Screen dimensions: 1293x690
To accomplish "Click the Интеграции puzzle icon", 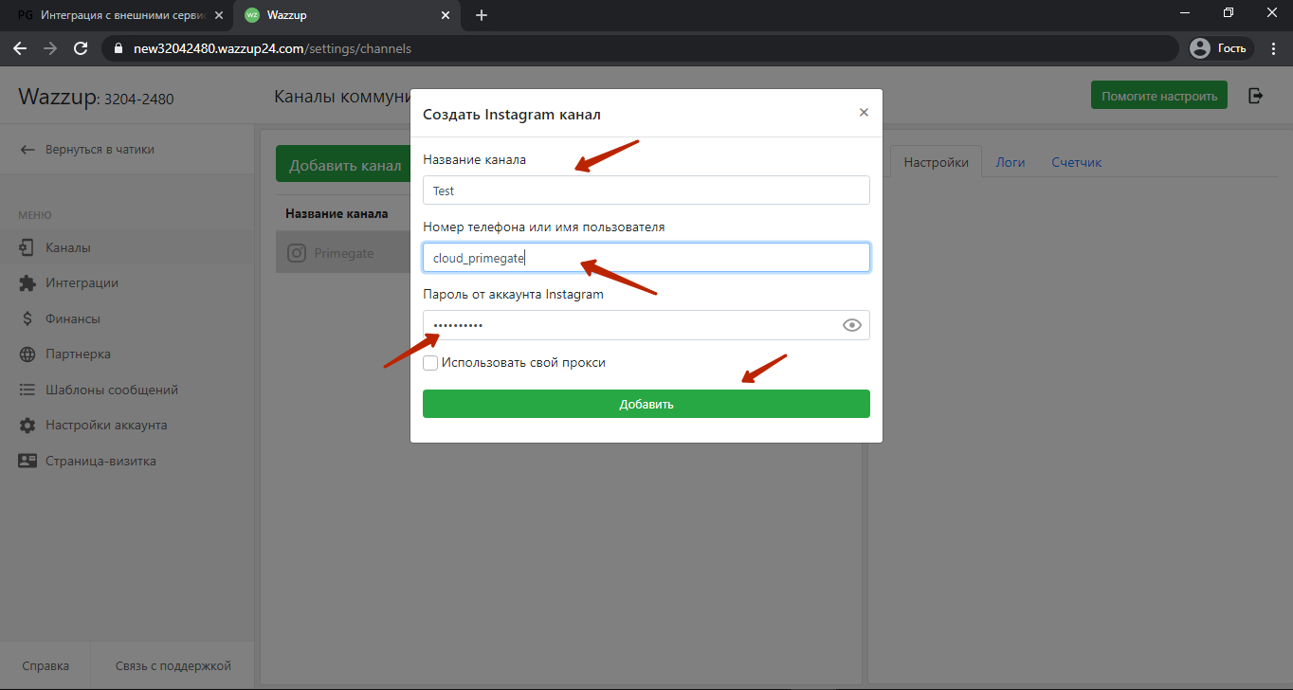I will point(27,282).
